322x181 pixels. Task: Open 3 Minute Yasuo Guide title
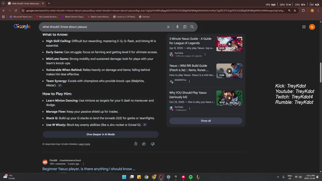click(x=190, y=41)
